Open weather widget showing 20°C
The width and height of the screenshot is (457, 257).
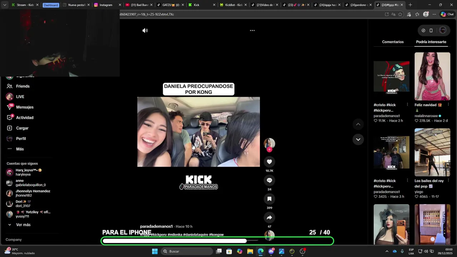point(20,251)
